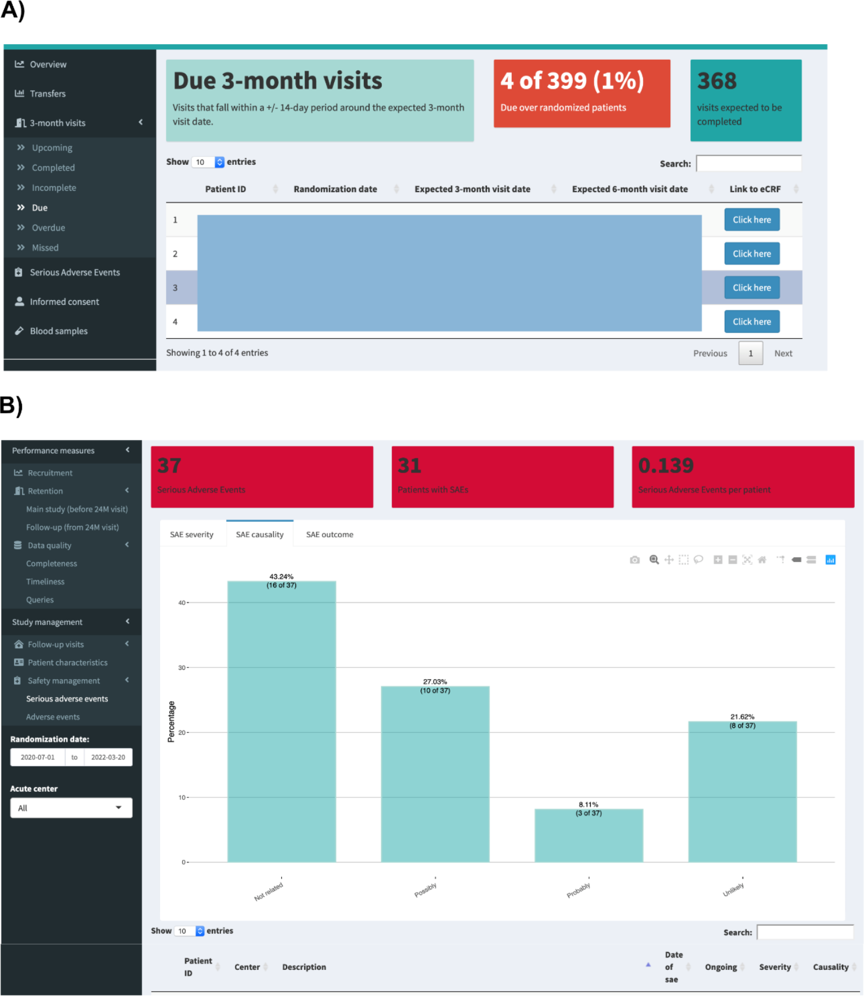
Task: Select the Lasso Select tool
Action: 699,560
